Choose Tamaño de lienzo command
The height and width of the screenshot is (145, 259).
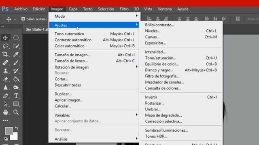click(94, 61)
